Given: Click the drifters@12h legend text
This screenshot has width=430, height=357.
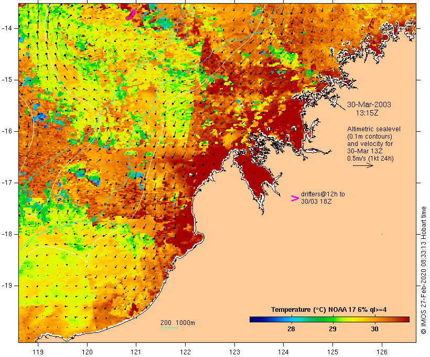Looking at the screenshot, I should pyautogui.click(x=323, y=198).
